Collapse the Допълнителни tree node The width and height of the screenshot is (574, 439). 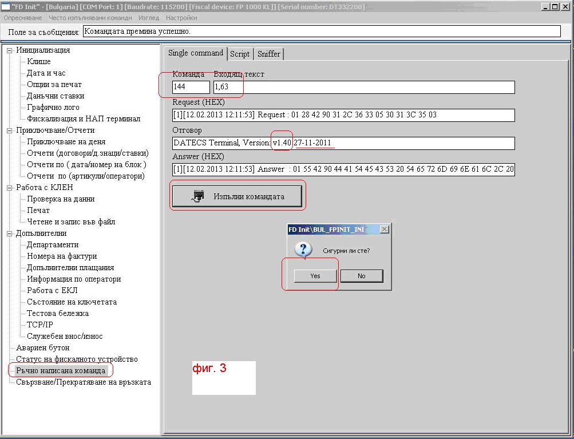coord(9,234)
